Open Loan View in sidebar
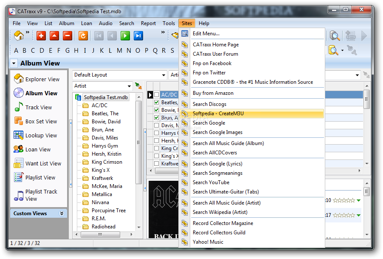383x259 pixels. [x=32, y=149]
